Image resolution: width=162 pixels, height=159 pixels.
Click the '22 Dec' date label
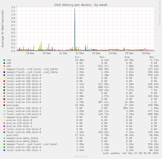click(x=80, y=53)
